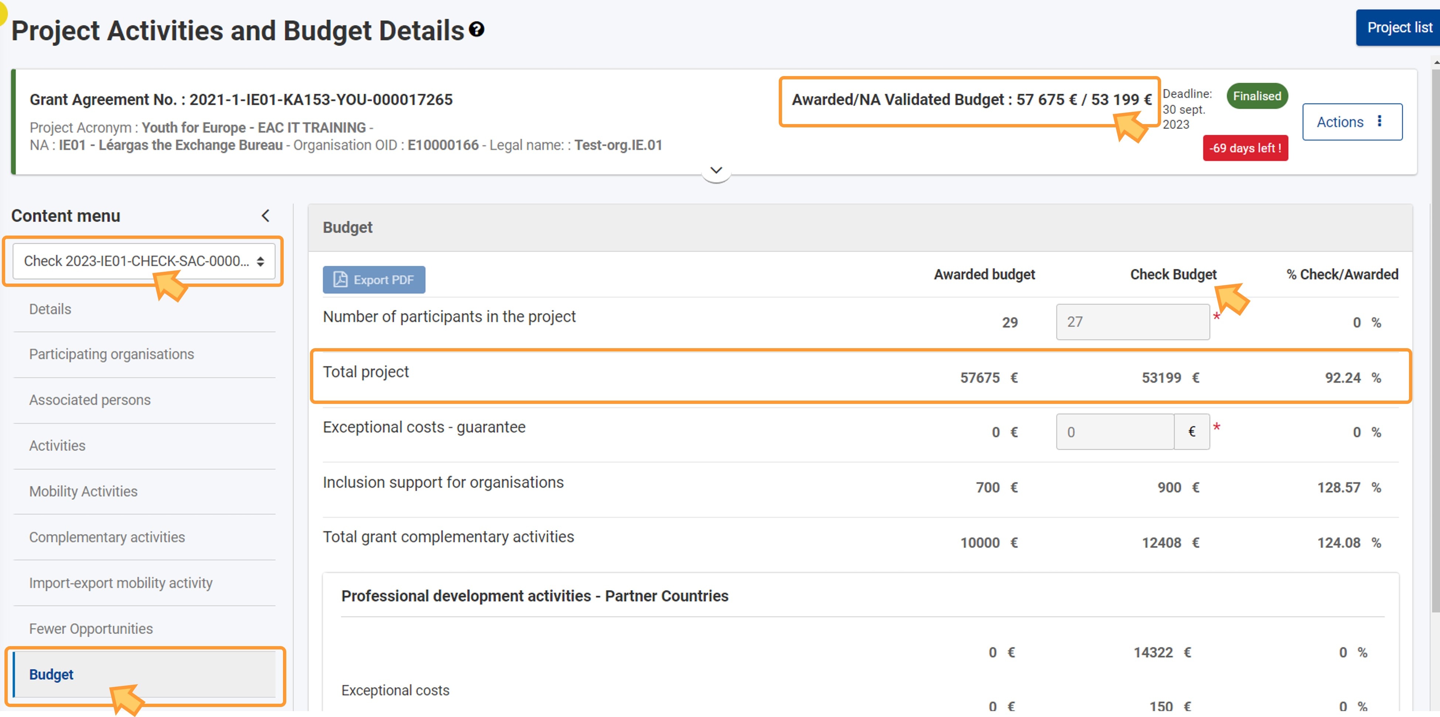Collapse the Content menu with left chevron
1440x717 pixels.
click(x=266, y=216)
